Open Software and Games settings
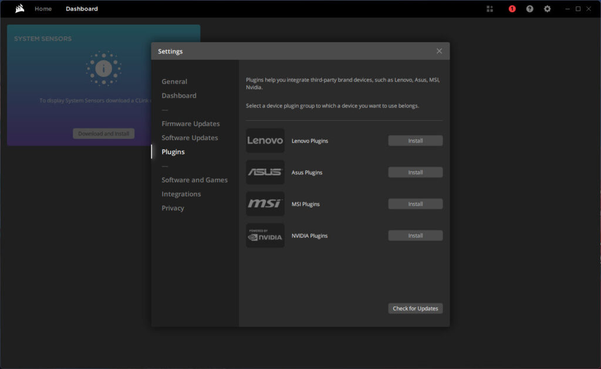The width and height of the screenshot is (601, 369). click(194, 180)
